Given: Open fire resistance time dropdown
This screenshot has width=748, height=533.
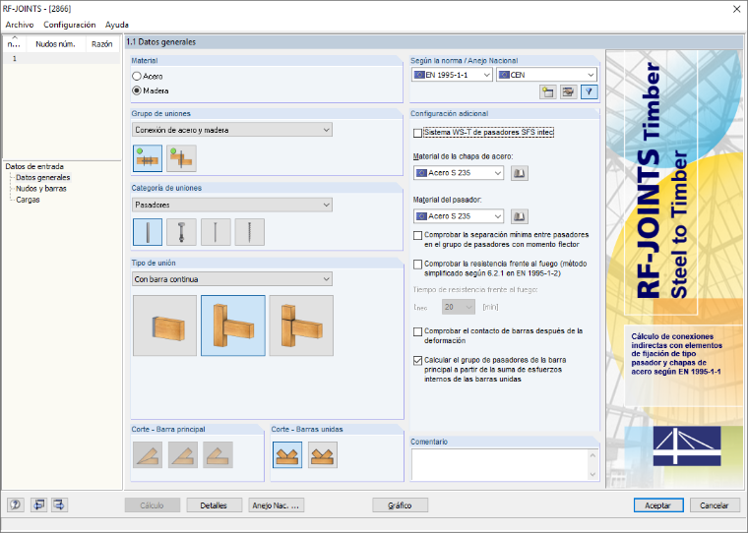Looking at the screenshot, I should point(459,307).
